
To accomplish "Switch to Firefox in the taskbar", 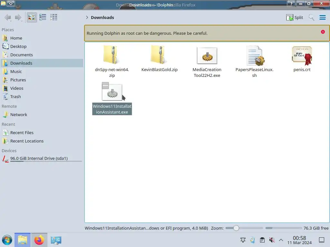I will point(39,240).
